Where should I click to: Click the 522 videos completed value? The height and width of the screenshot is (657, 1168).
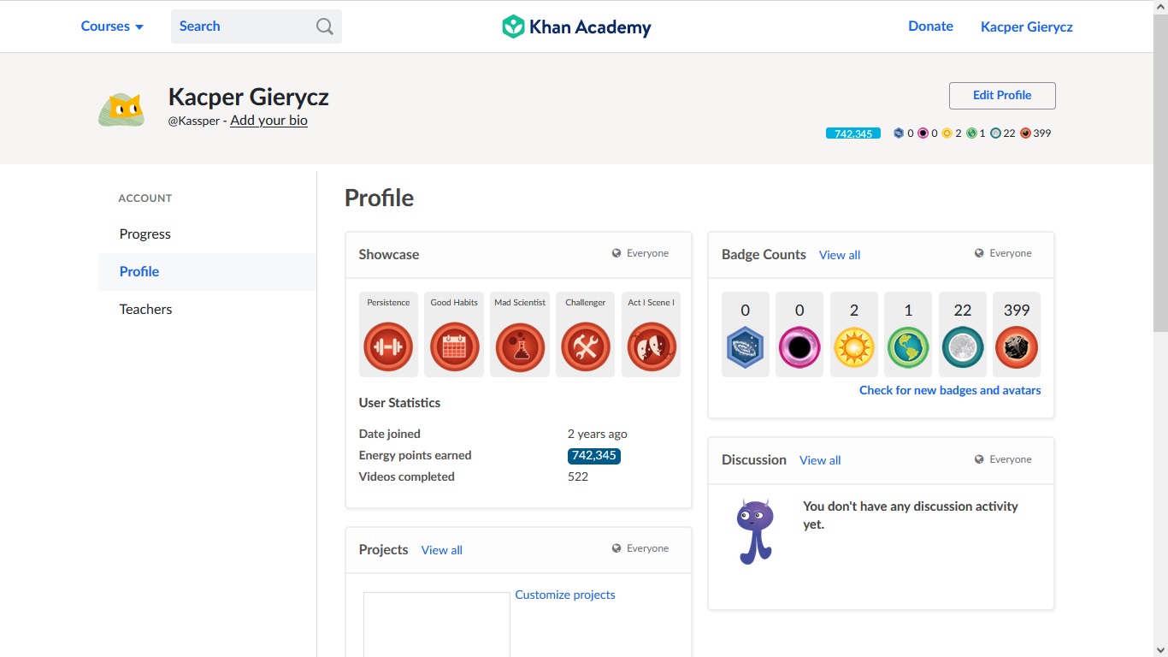[578, 476]
